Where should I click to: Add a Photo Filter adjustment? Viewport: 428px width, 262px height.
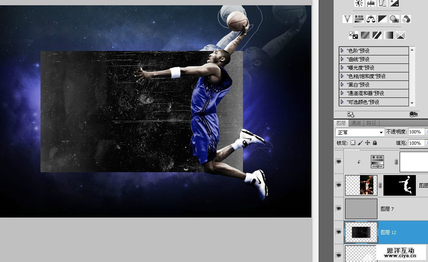tap(394, 19)
